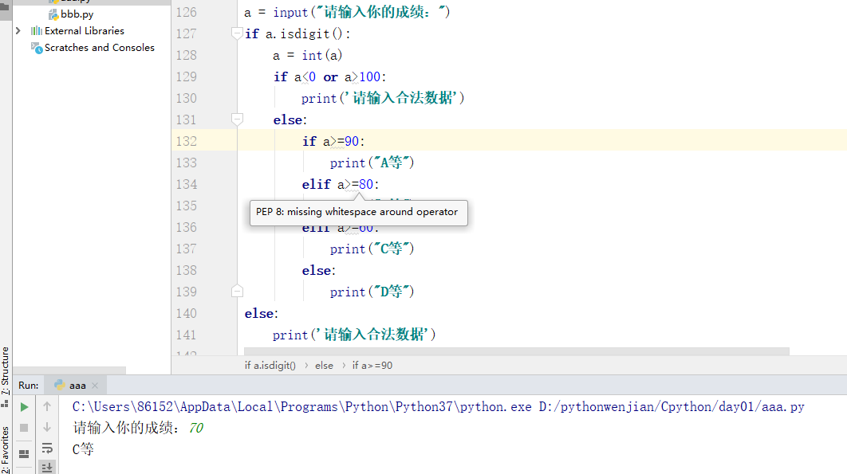Viewport: 847px width, 474px height.
Task: Click 'else:' on line 138
Action: (319, 271)
